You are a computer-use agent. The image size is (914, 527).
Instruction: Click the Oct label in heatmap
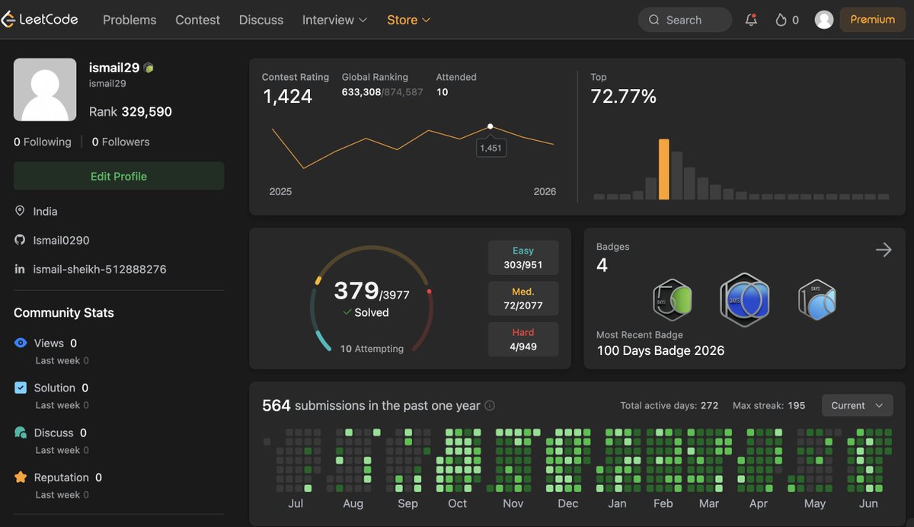[458, 503]
